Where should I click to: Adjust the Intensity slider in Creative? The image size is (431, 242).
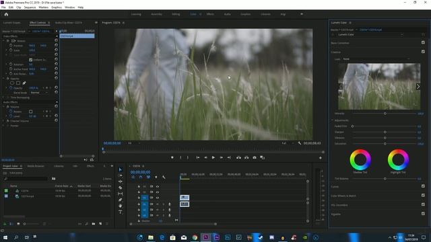(385, 114)
